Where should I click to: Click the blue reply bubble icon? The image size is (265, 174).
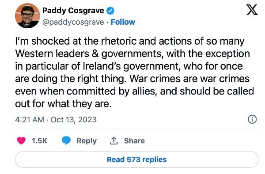click(66, 140)
